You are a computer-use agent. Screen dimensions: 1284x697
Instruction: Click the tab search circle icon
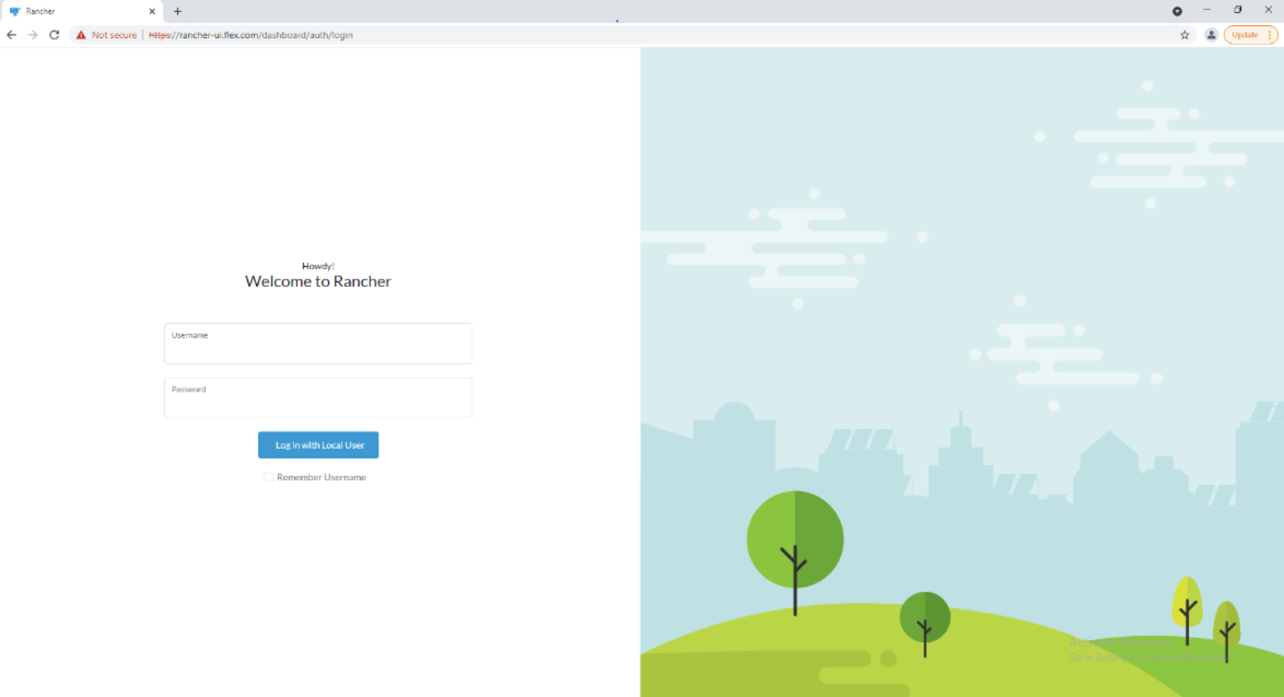click(x=1177, y=11)
